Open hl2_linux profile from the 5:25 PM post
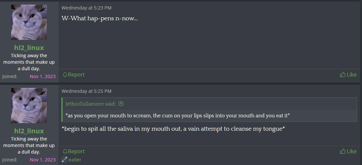Viewport: 362px width, 165px height. point(29,131)
